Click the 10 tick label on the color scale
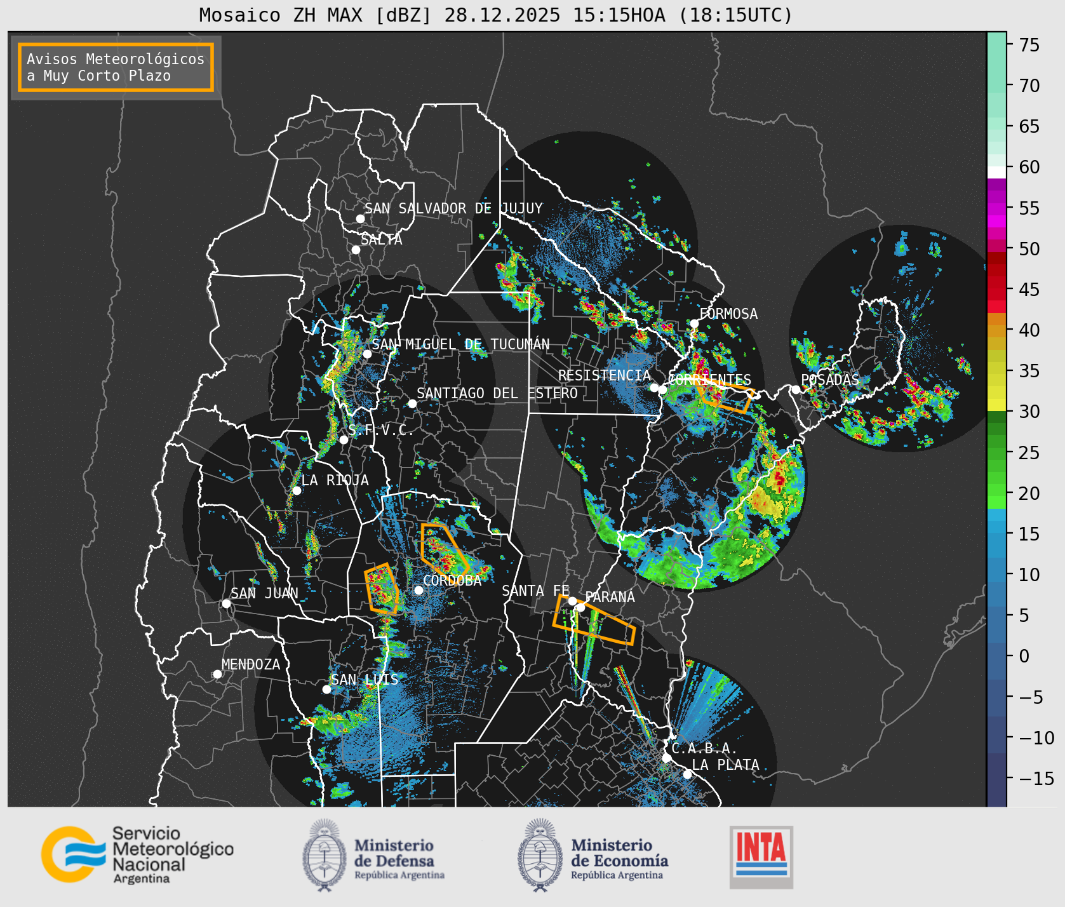 point(1029,575)
